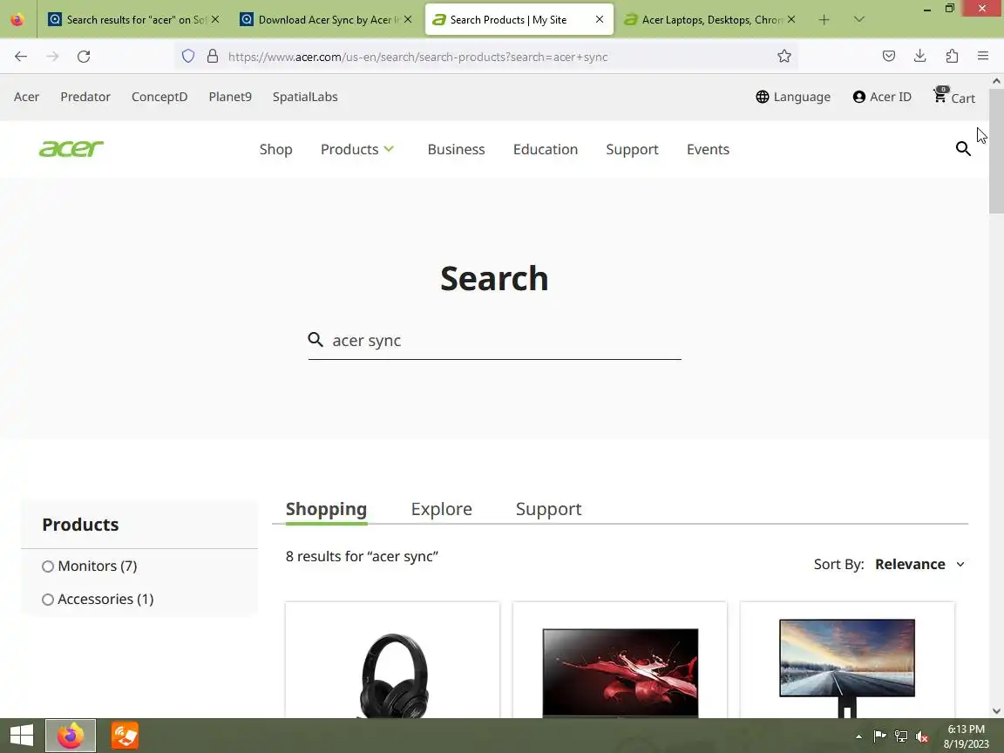Image resolution: width=1004 pixels, height=753 pixels.
Task: Open the Language globe selector
Action: (793, 97)
